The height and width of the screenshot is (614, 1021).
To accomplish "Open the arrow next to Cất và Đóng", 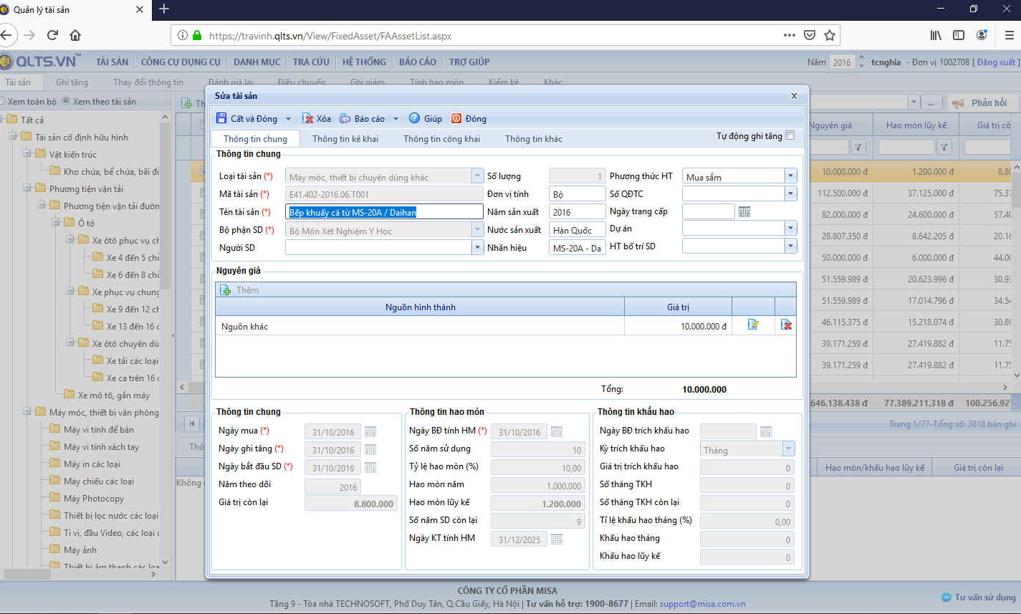I will pos(288,119).
